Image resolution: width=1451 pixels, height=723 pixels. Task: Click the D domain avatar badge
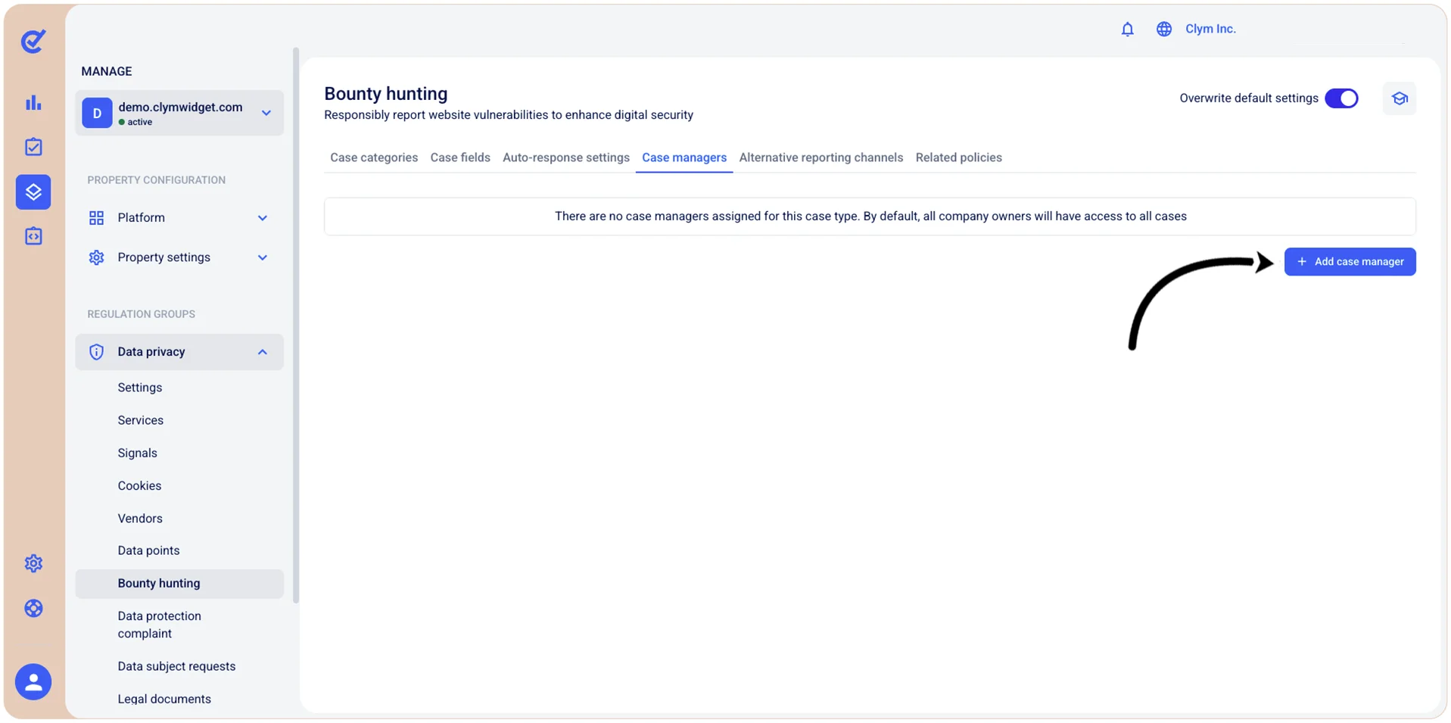pos(97,113)
